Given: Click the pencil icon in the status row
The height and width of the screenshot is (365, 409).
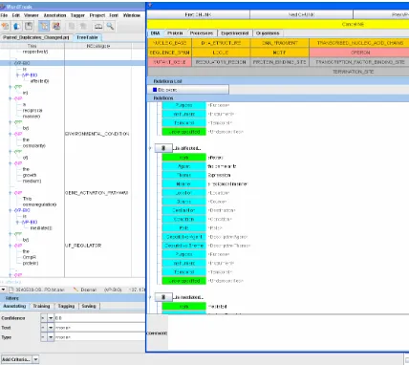Looking at the screenshot, I should (75, 290).
